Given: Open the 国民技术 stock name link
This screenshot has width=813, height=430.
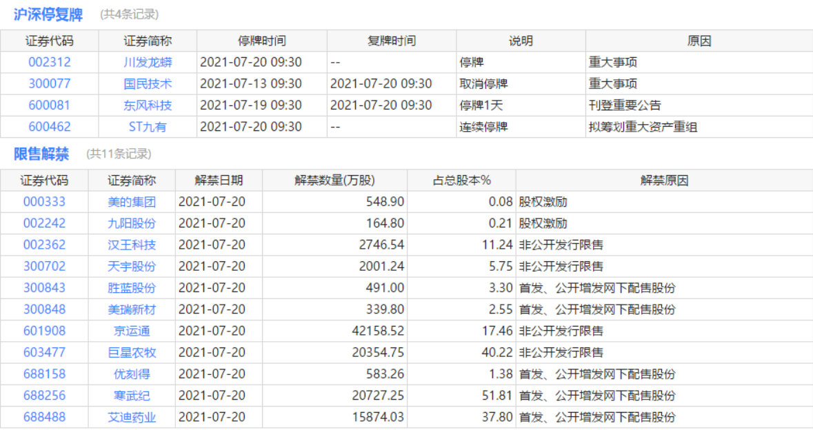Looking at the screenshot, I should [x=148, y=83].
